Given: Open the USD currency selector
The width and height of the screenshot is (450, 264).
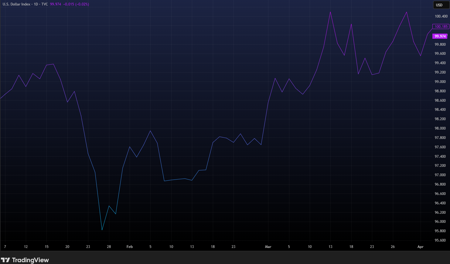Looking at the screenshot, I should click(439, 5).
